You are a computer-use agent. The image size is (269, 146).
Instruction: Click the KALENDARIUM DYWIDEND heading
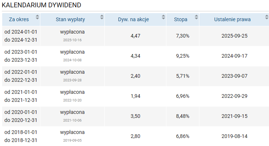pyautogui.click(x=42, y=5)
